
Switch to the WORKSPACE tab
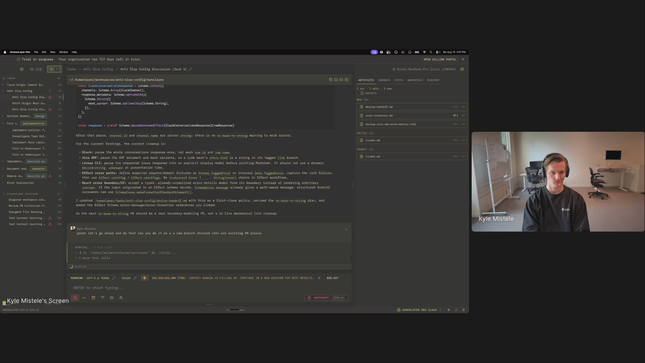pyautogui.click(x=415, y=80)
